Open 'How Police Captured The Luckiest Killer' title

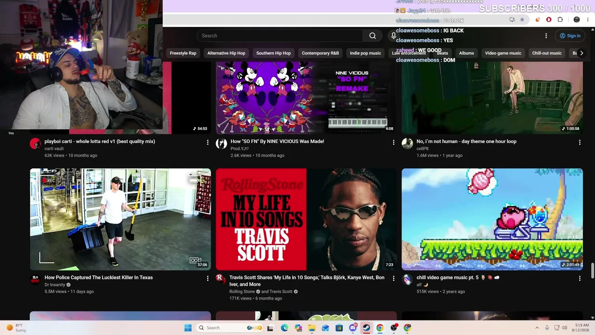pos(99,277)
